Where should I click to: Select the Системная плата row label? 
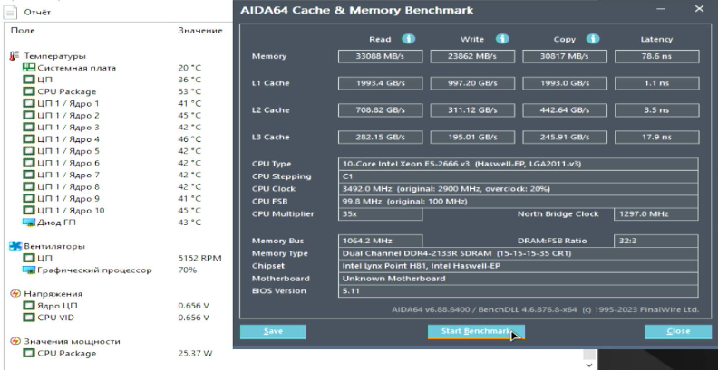pos(77,68)
